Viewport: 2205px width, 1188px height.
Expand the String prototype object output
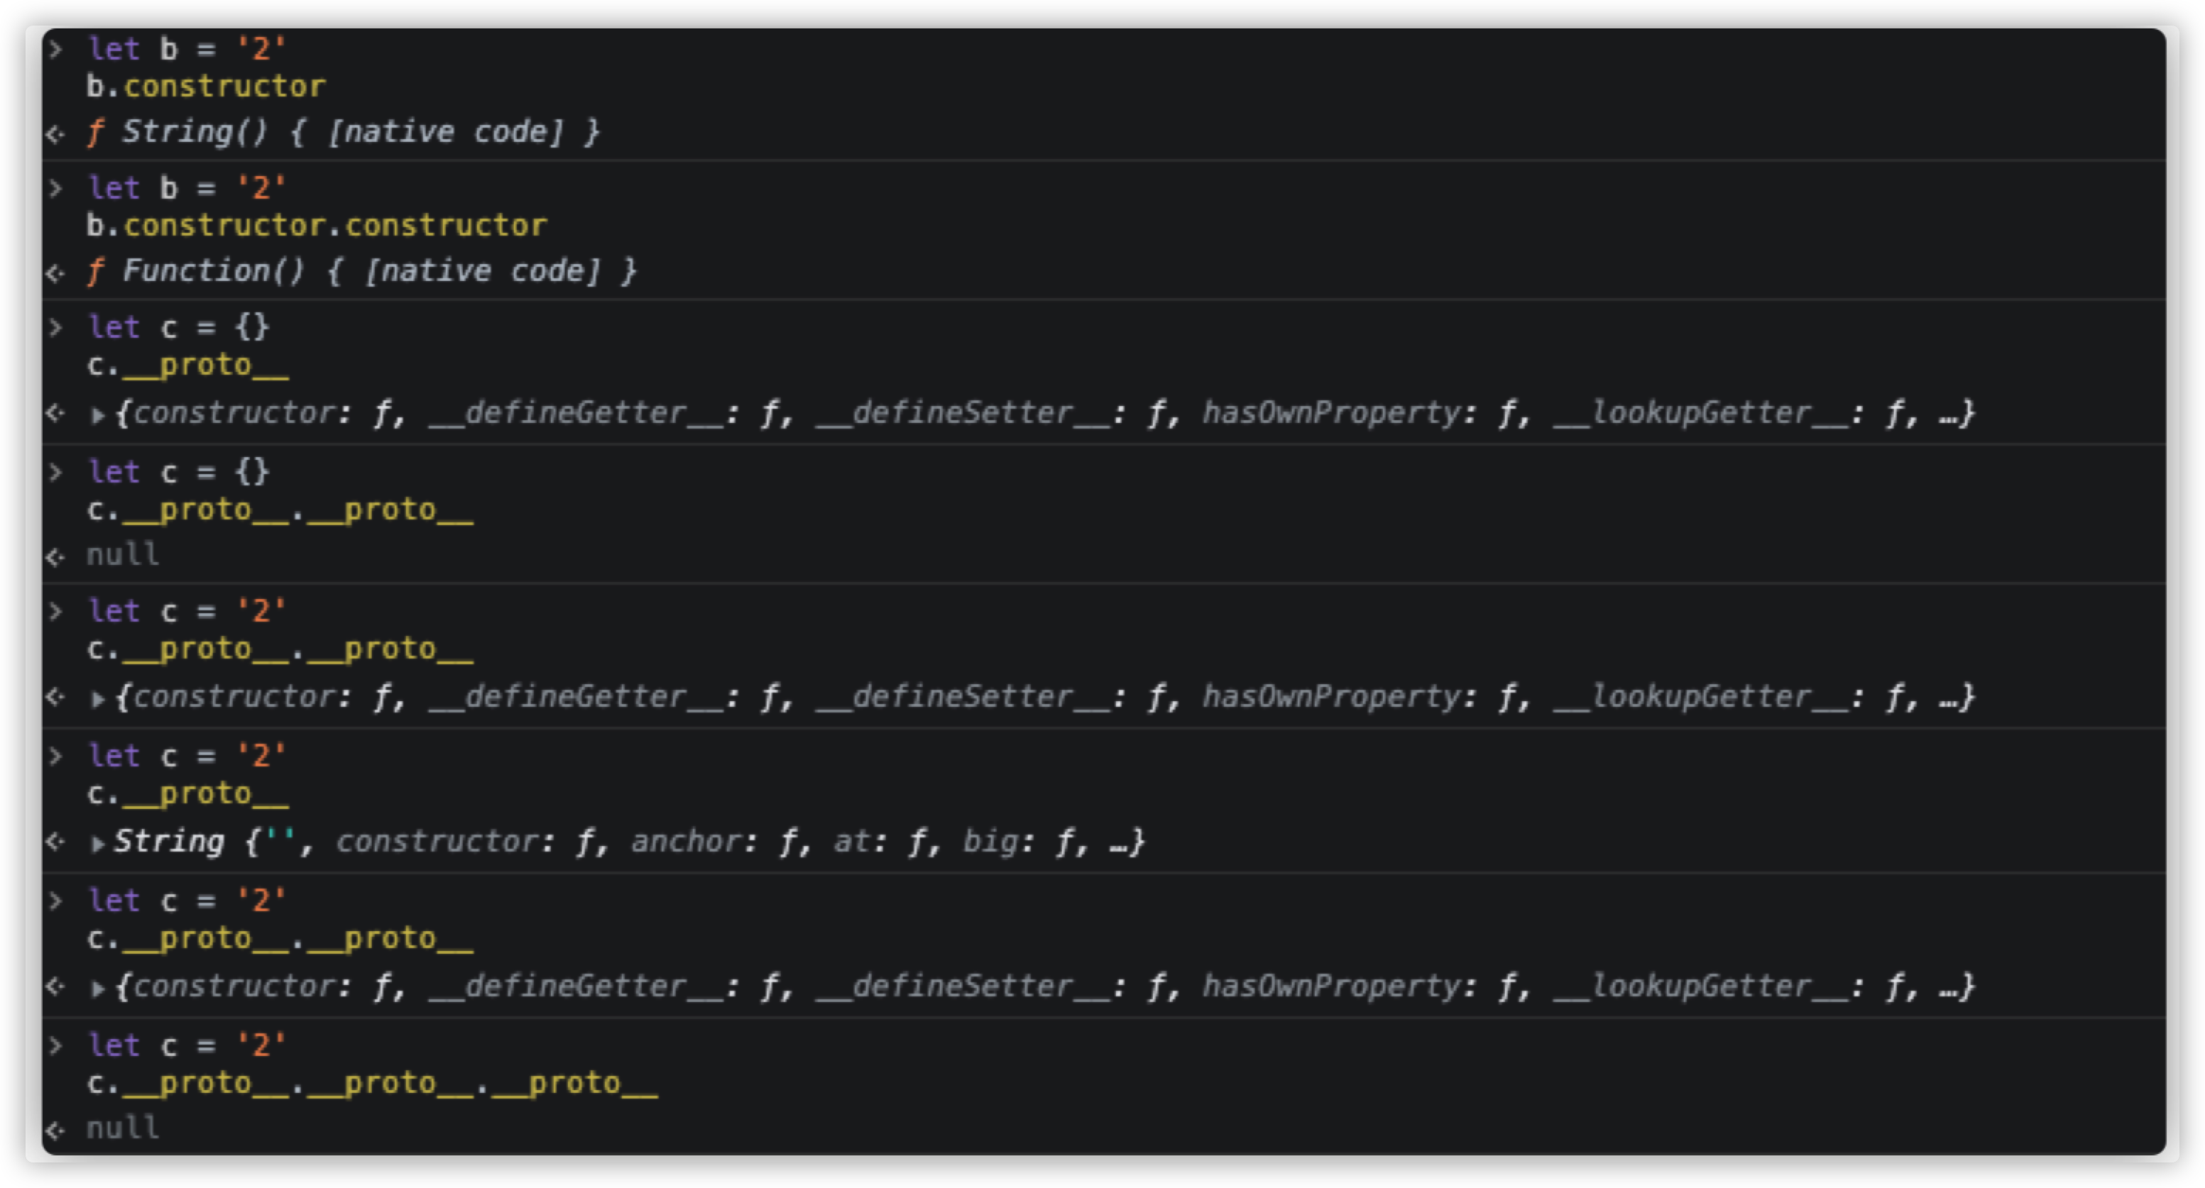[99, 844]
